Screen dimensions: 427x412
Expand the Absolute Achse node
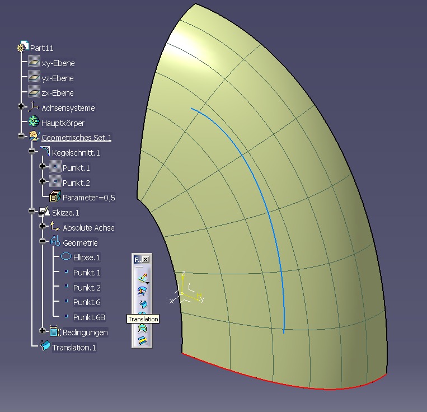(x=42, y=226)
